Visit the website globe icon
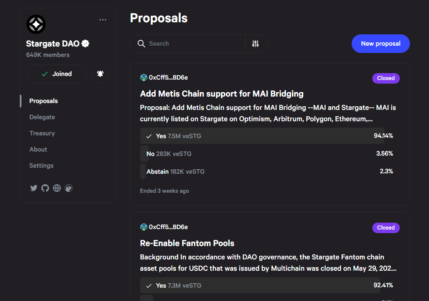 tap(57, 188)
